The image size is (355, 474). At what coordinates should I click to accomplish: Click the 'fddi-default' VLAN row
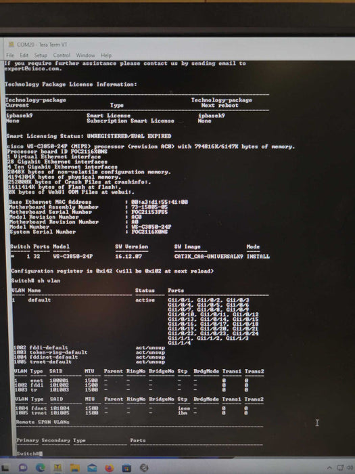coord(89,347)
